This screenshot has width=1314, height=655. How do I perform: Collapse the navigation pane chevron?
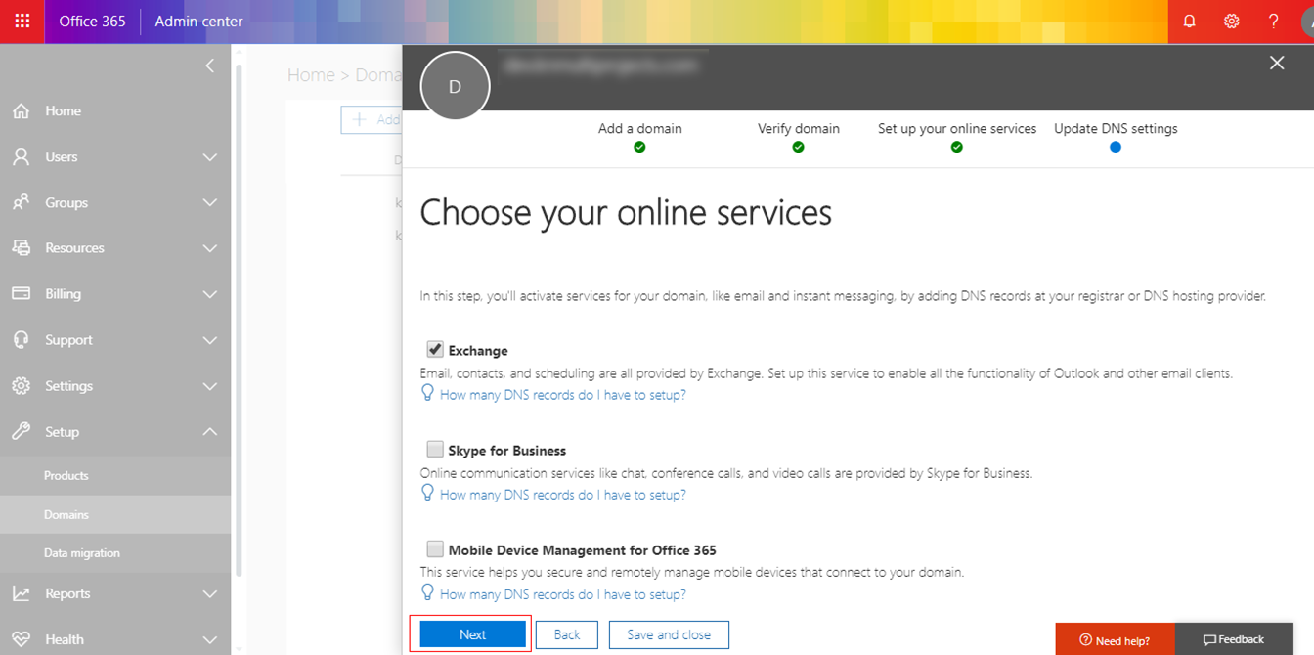coord(209,65)
